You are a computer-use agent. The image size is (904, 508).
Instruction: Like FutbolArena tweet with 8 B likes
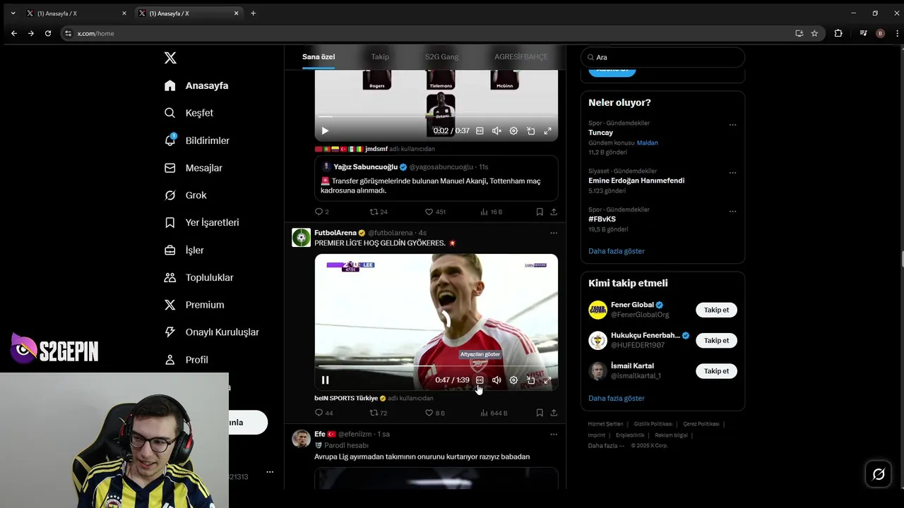(434, 413)
